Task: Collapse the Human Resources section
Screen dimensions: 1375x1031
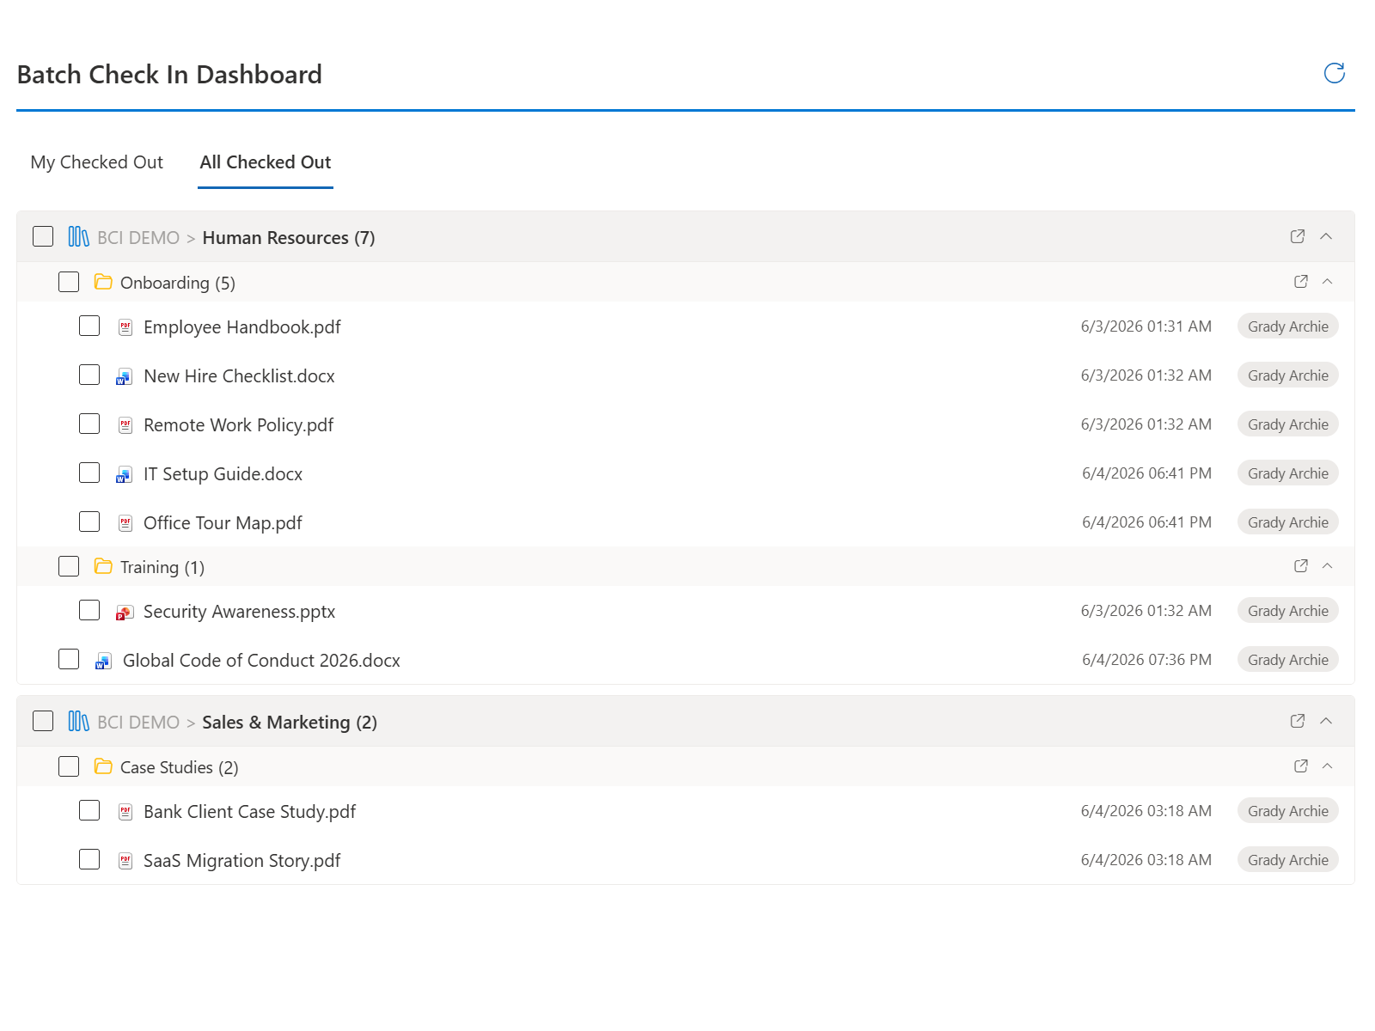Action: click(x=1326, y=236)
